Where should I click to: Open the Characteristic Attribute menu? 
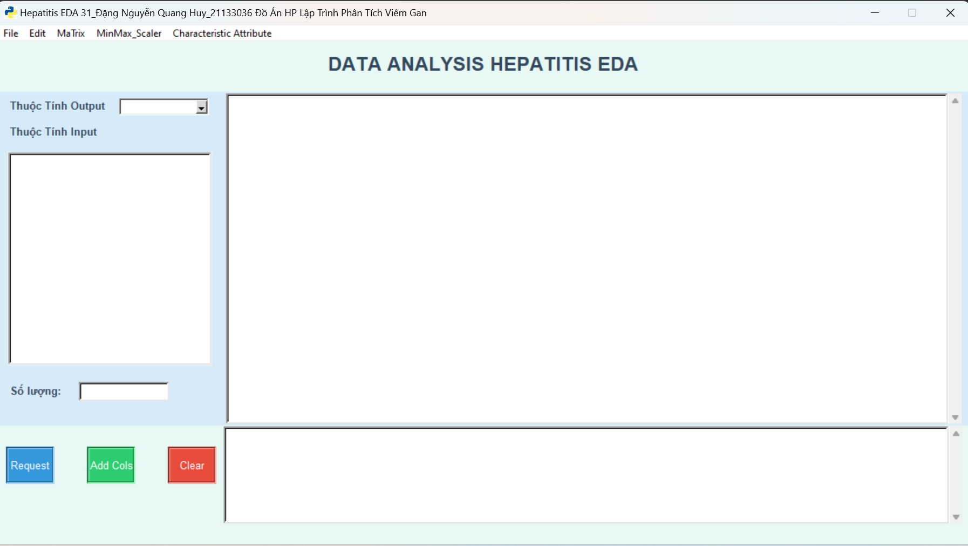[222, 33]
